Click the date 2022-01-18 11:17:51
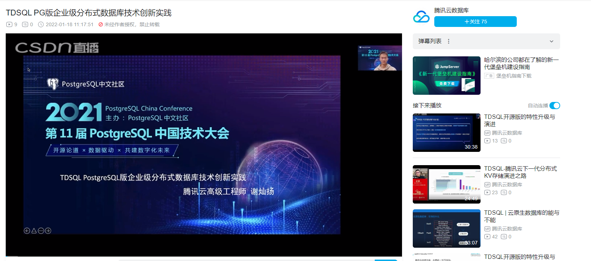This screenshot has width=591, height=261. point(70,24)
